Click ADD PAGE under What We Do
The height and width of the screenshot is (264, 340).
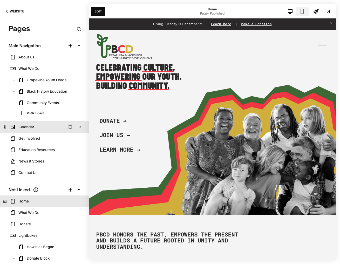(36, 113)
